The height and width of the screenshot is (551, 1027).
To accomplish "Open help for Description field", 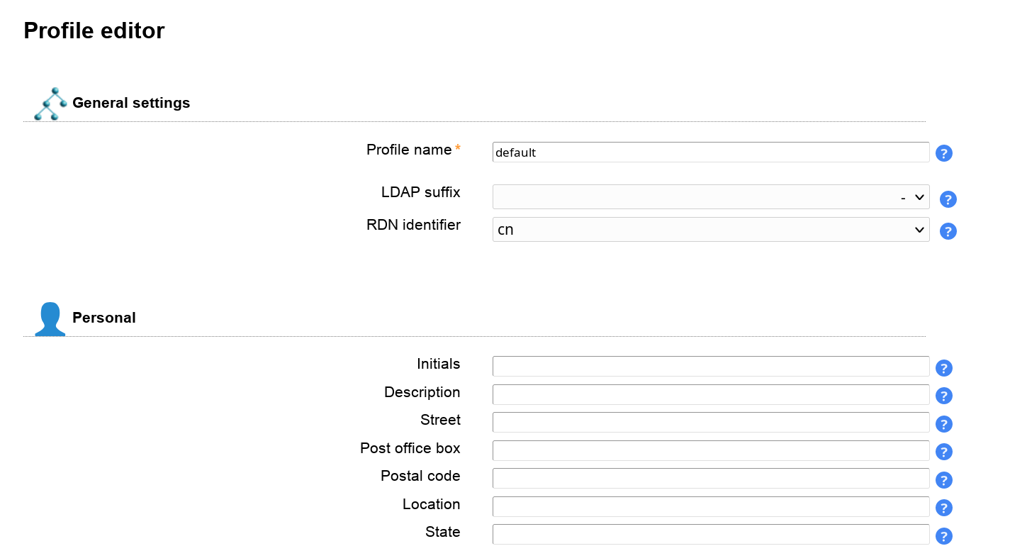I will coord(943,396).
